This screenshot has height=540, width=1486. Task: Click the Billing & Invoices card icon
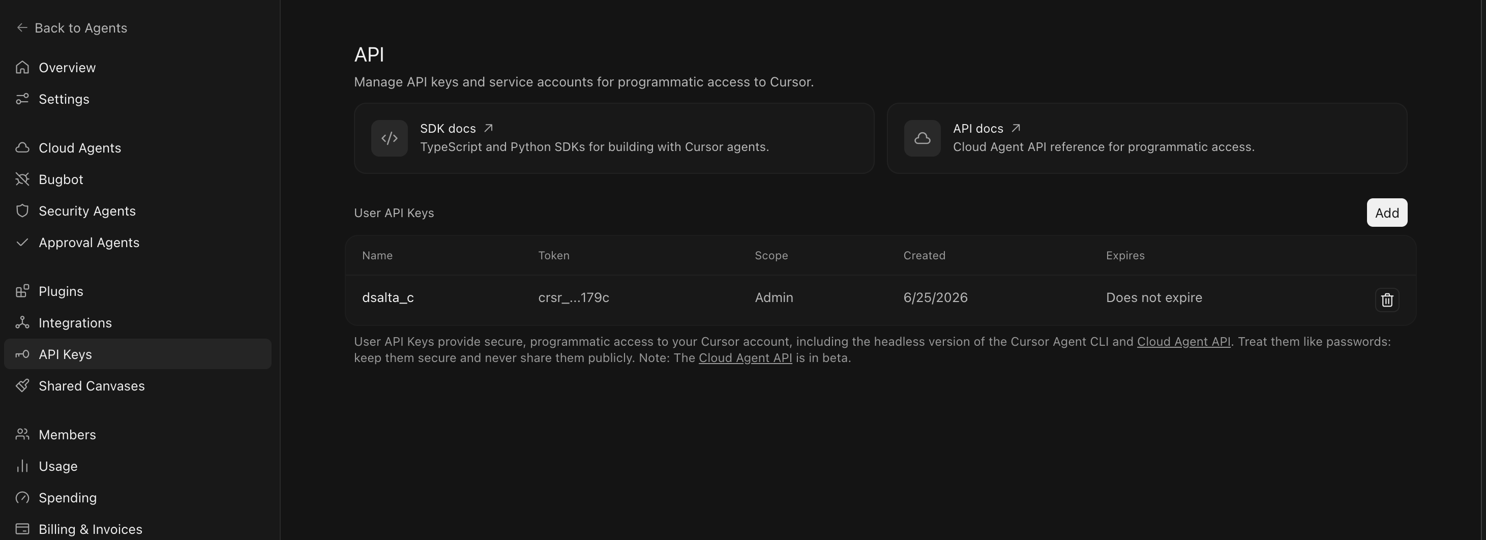coord(22,529)
